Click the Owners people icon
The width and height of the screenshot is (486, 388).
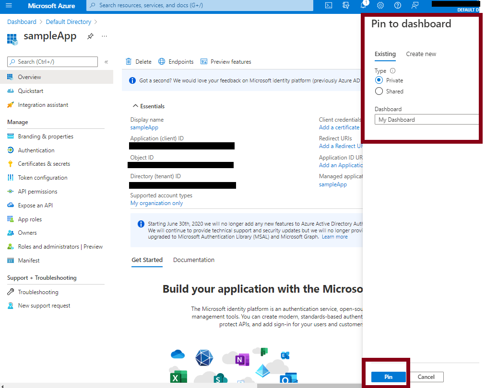[11, 233]
